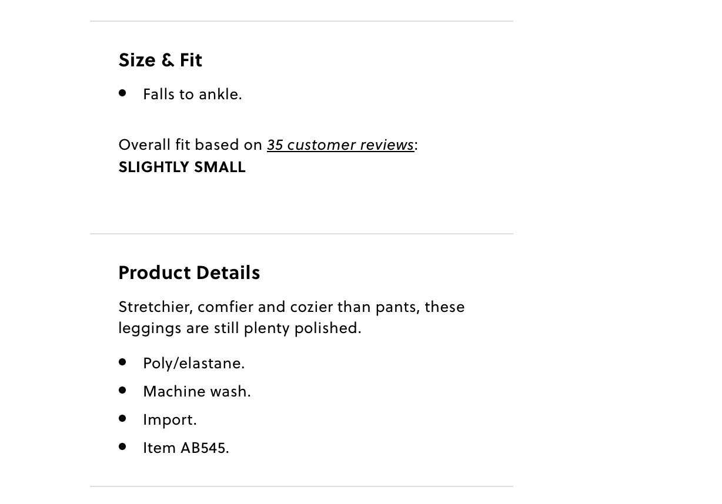Click the Size & Fit heading
722x504 pixels.
pyautogui.click(x=161, y=60)
